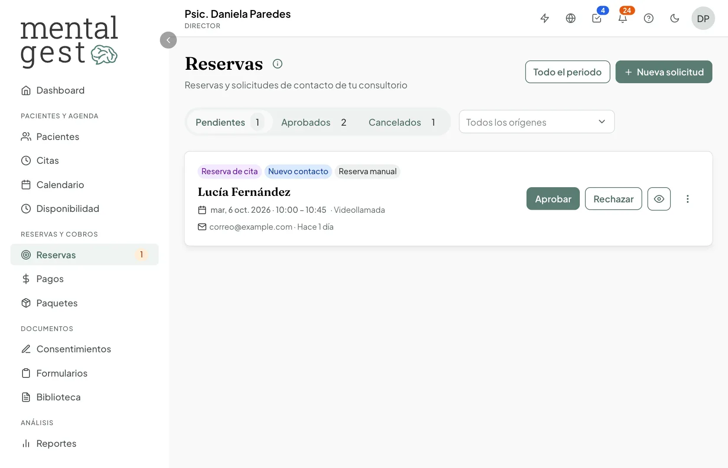Approve Lucía Fernández's reservation
728x468 pixels.
coord(553,199)
